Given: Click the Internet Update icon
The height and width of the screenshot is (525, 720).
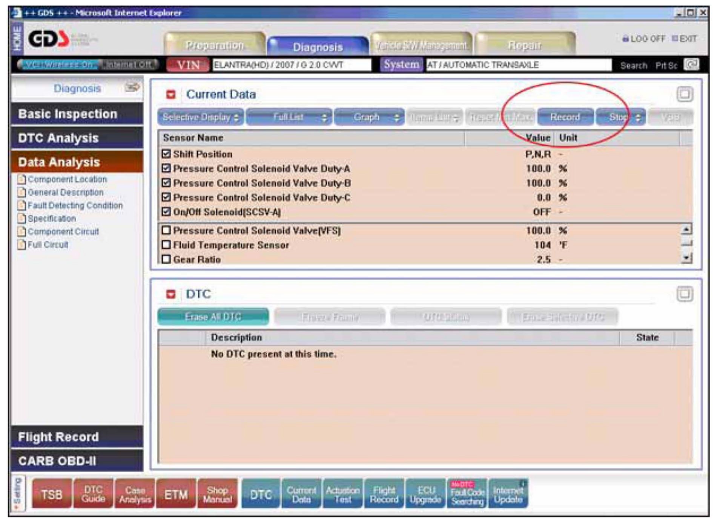Looking at the screenshot, I should [x=508, y=494].
